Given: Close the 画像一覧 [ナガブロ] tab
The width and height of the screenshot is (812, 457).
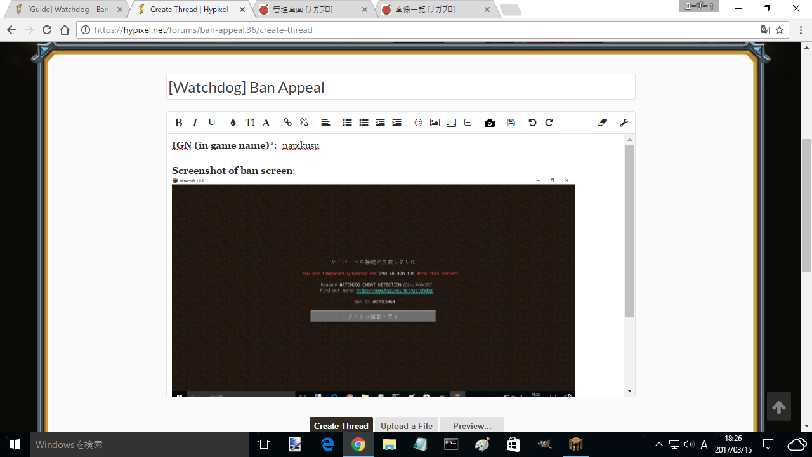Looking at the screenshot, I should (487, 10).
